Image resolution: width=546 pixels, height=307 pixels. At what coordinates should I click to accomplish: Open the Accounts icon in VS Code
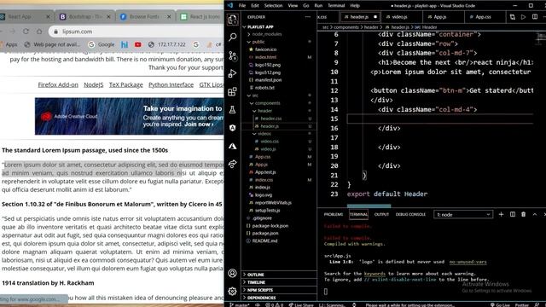[233, 273]
